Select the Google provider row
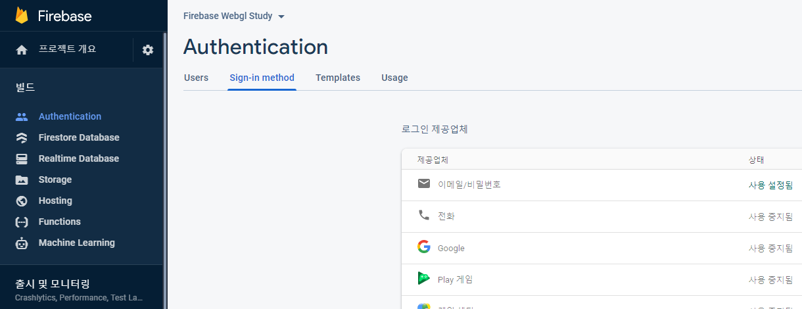Screen dimensions: 802x309 click(601, 248)
